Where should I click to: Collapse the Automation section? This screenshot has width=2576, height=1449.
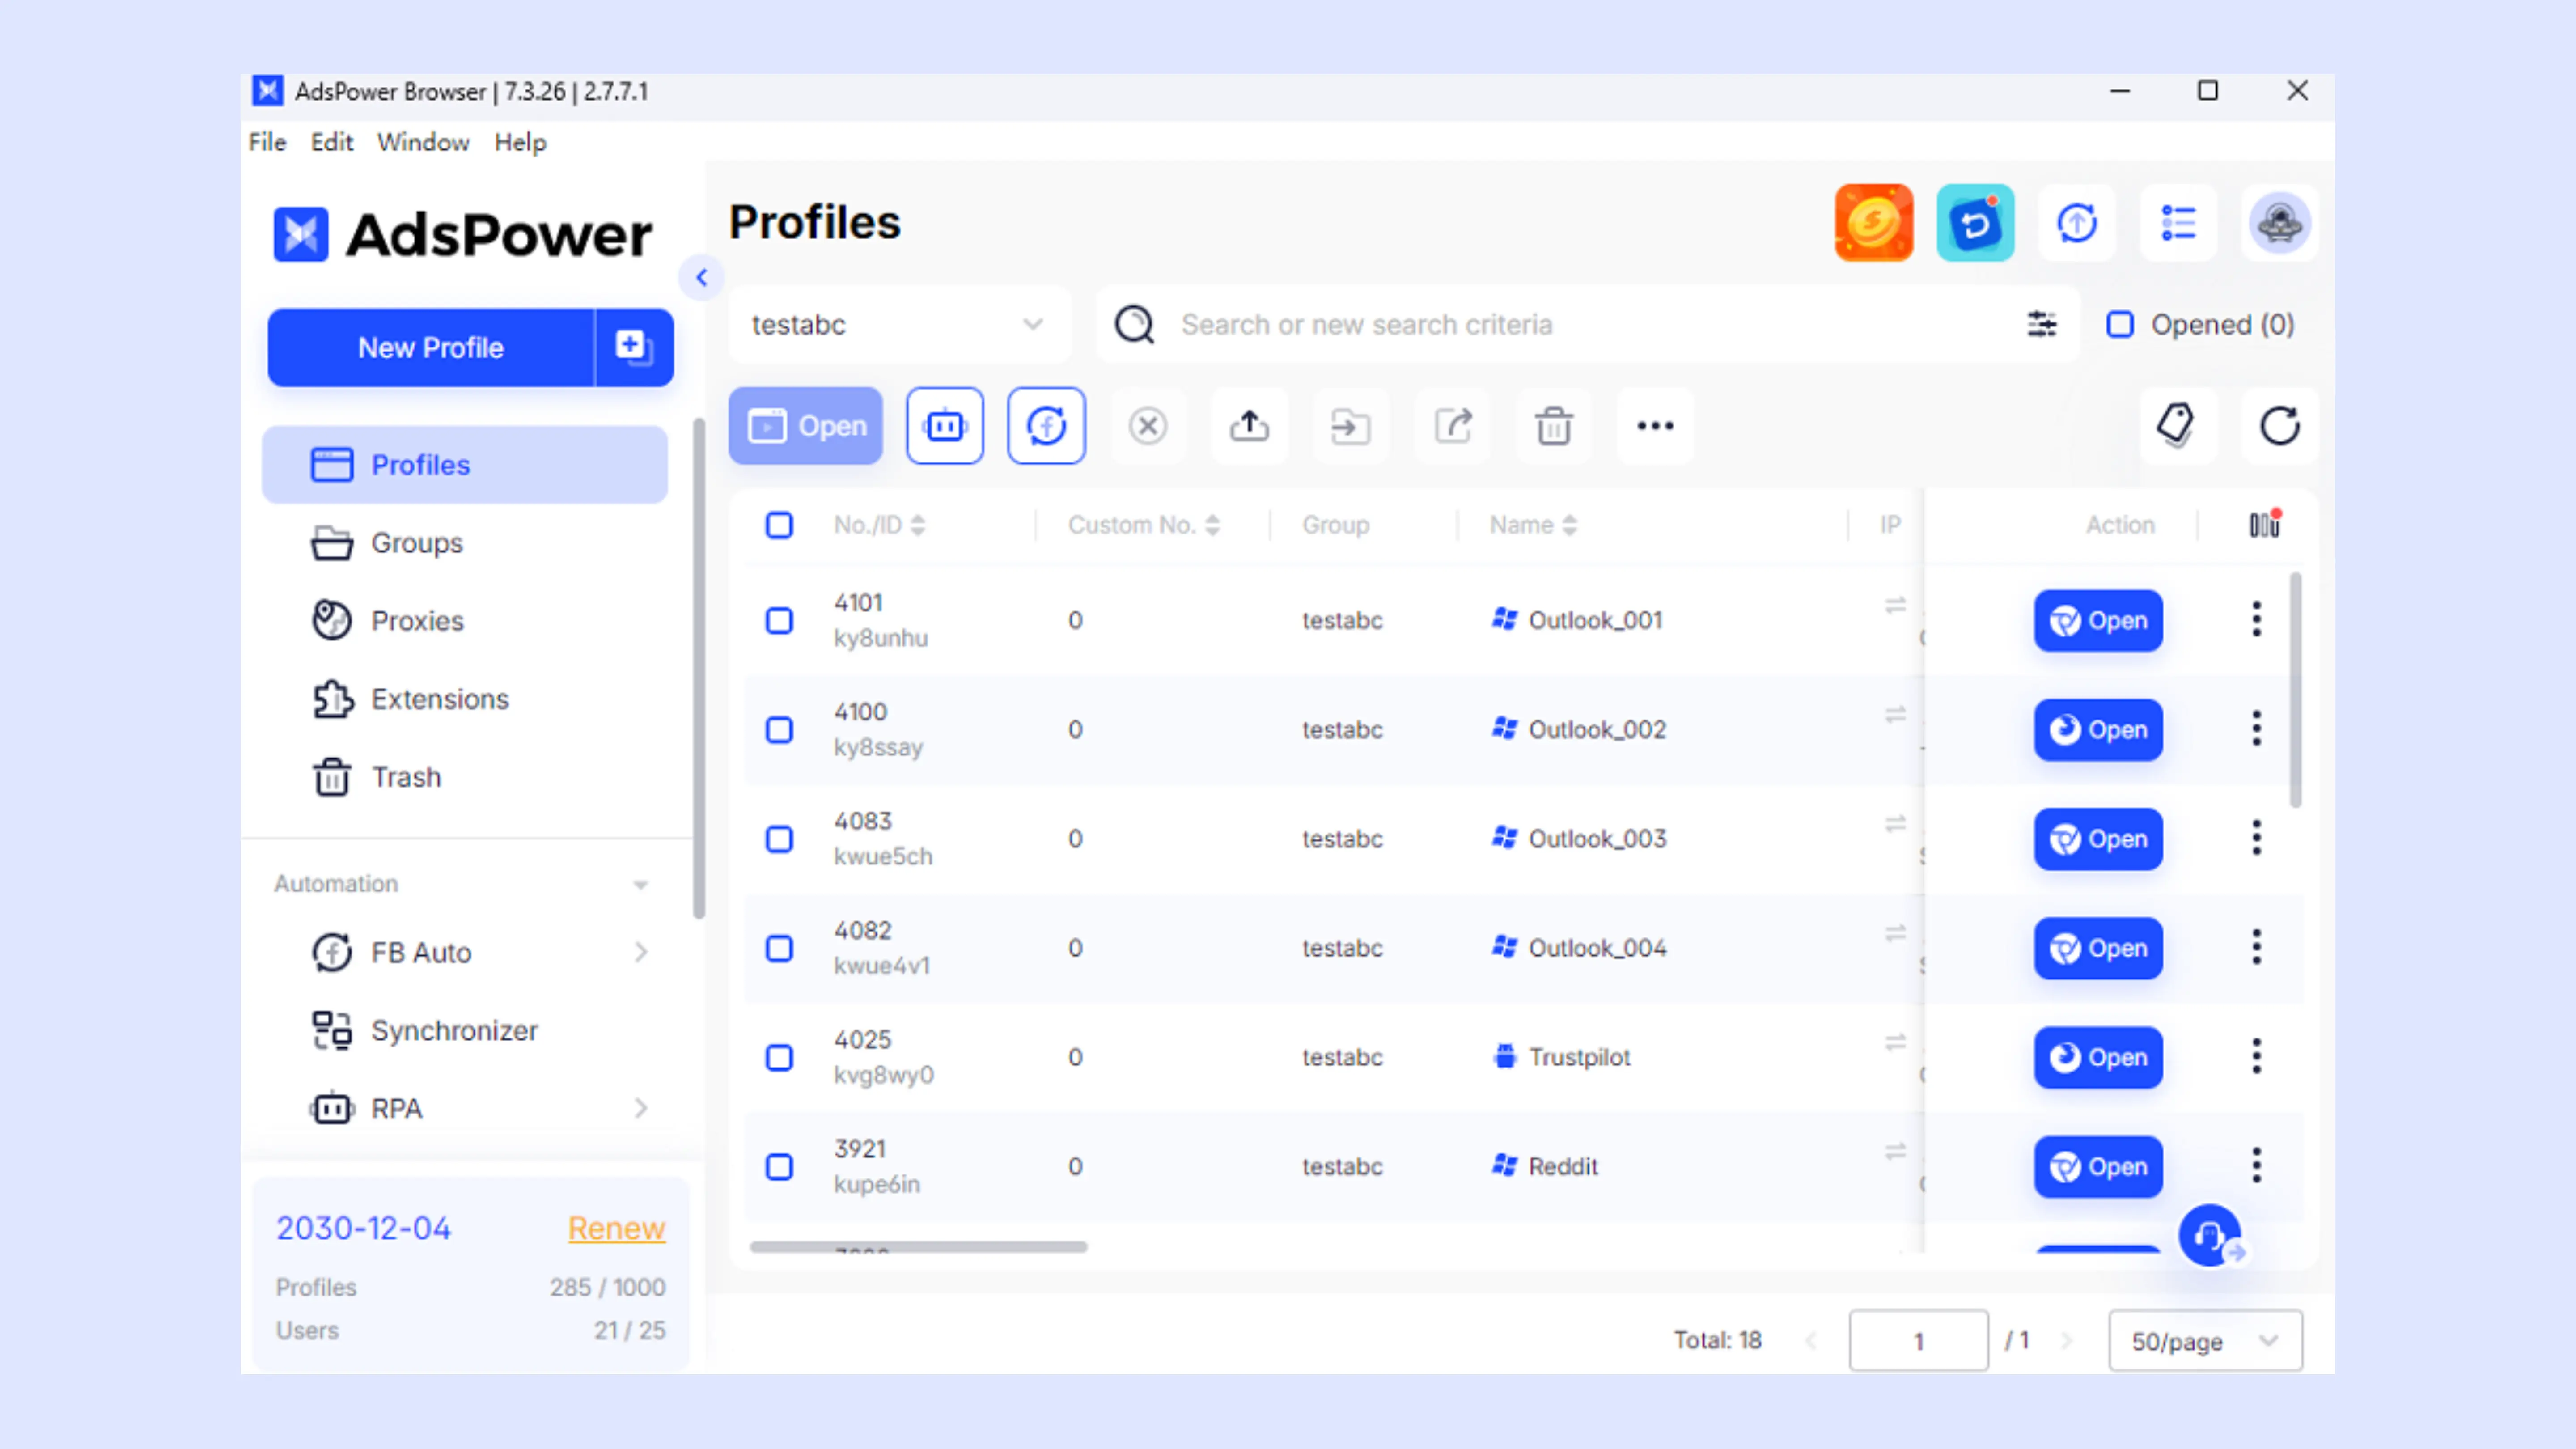(640, 885)
